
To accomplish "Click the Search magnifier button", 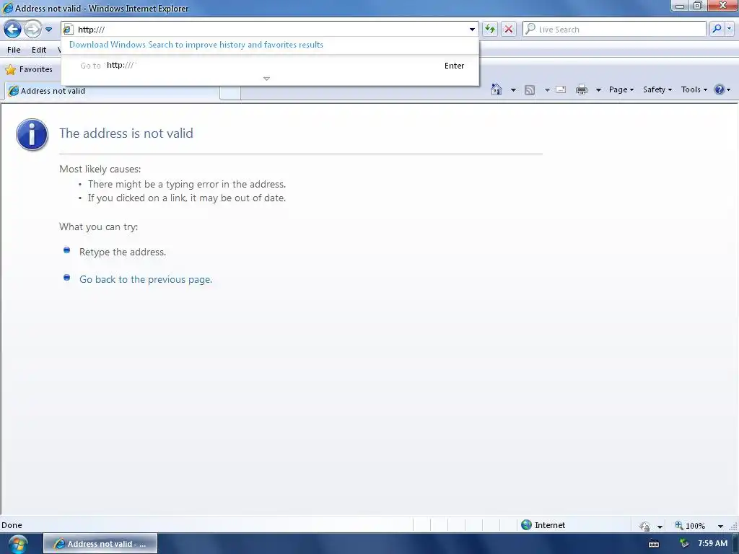I will pos(717,29).
